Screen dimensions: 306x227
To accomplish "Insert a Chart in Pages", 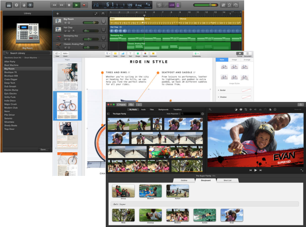I will [x=123, y=54].
